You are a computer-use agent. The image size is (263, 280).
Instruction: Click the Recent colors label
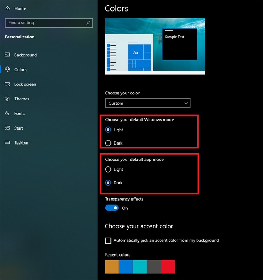[117, 255]
